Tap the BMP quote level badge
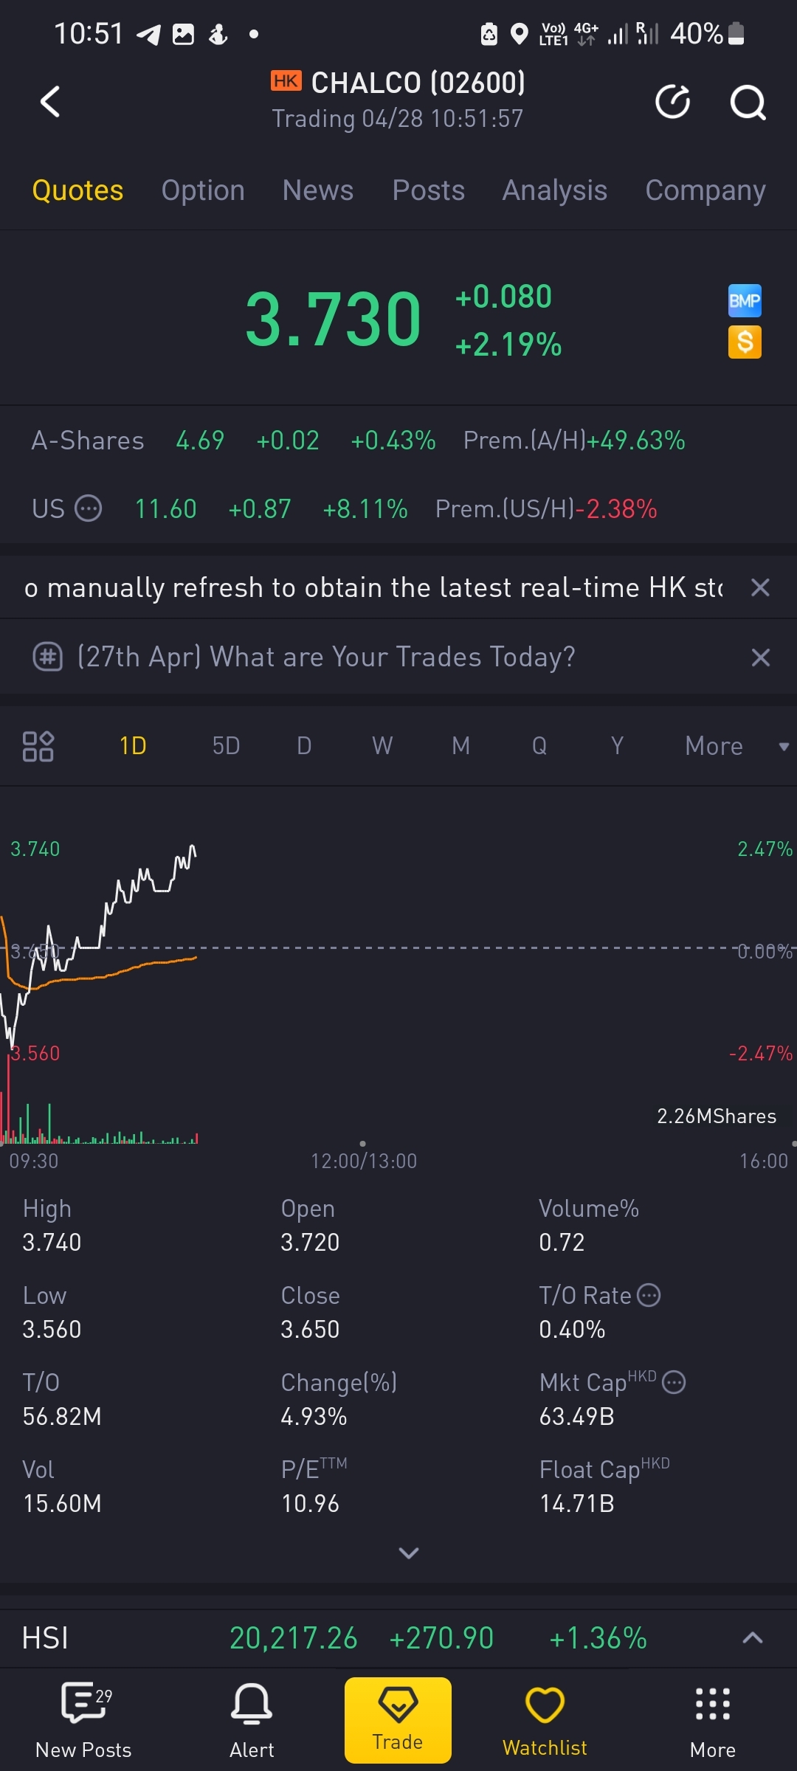The height and width of the screenshot is (1771, 797). (x=745, y=301)
